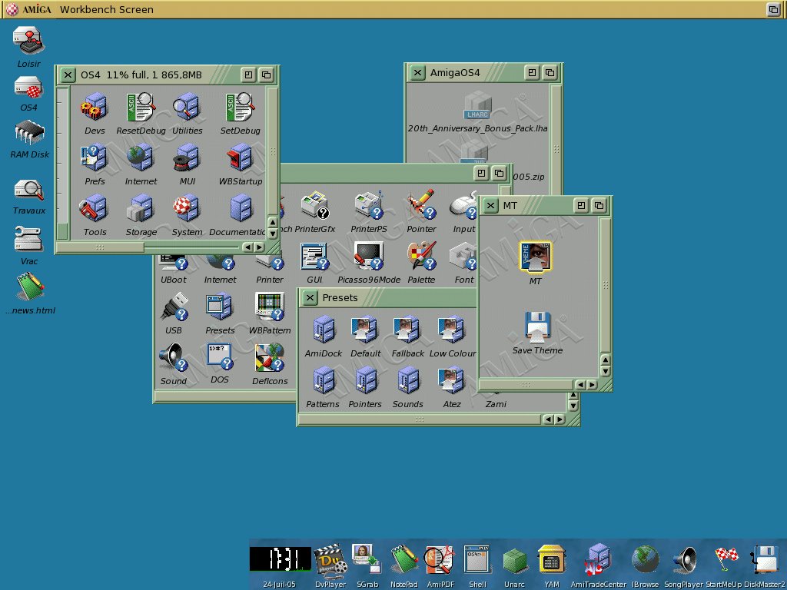Image resolution: width=787 pixels, height=590 pixels.
Task: Open the DefIcons preferences icon
Action: click(x=270, y=358)
